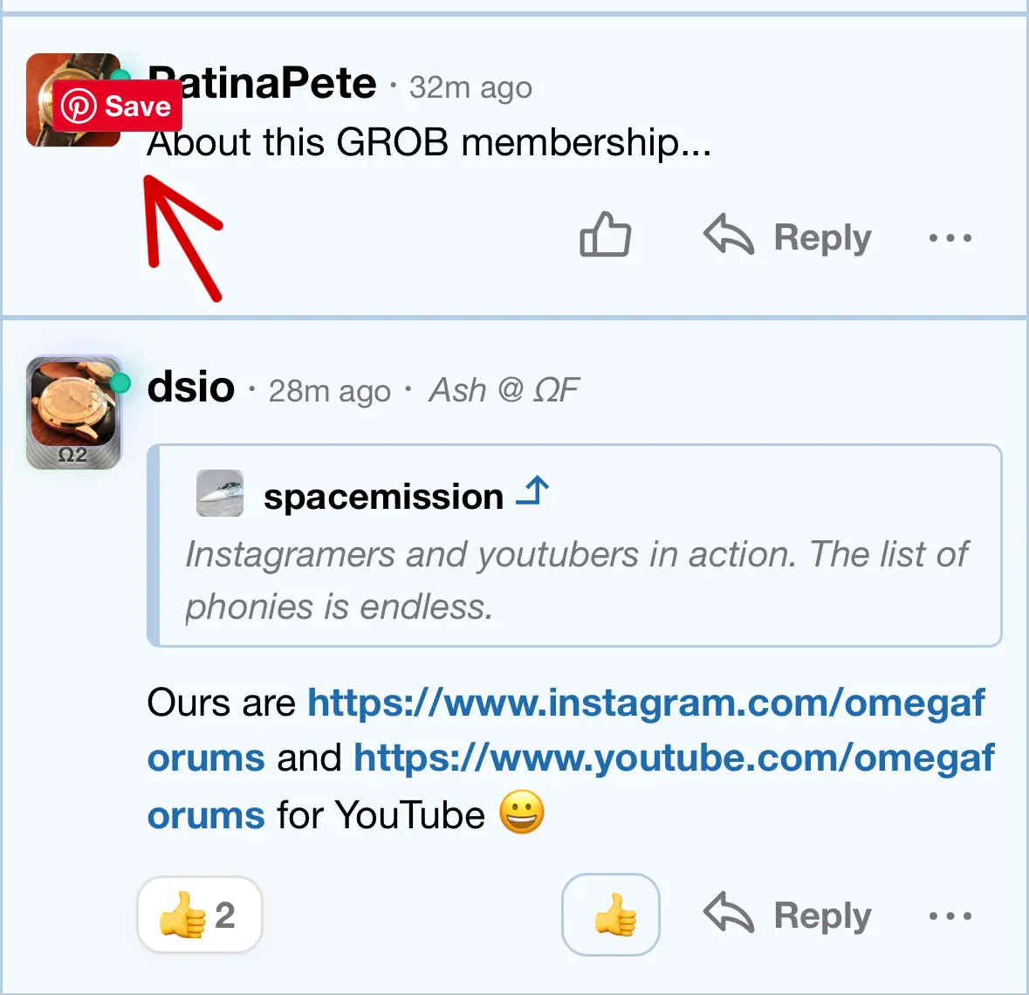View the 2 thumbs-up reactions list

coord(200,915)
